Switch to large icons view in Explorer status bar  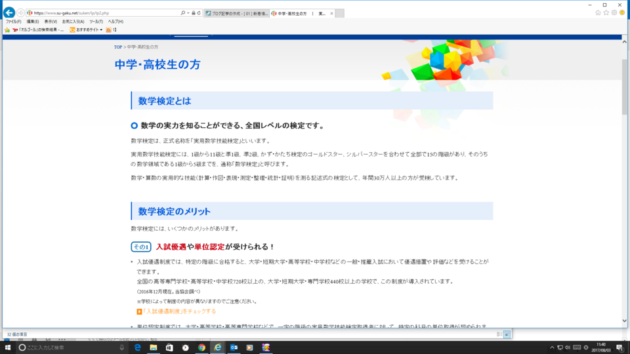point(507,334)
